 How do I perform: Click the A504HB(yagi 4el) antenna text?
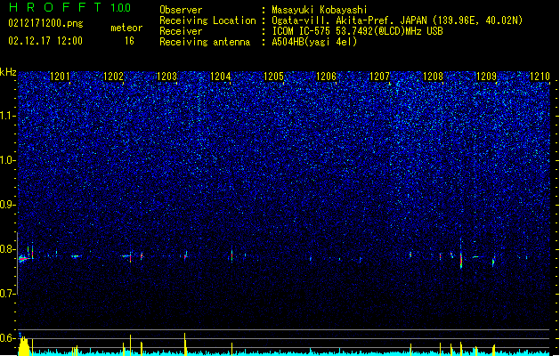click(314, 42)
